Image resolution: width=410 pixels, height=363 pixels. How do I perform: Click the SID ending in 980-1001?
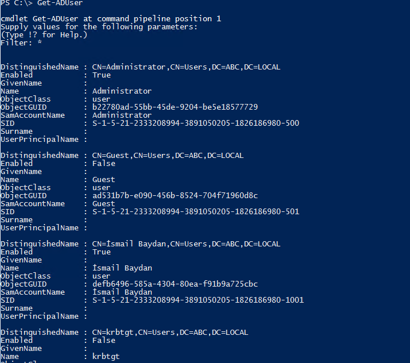(198, 300)
